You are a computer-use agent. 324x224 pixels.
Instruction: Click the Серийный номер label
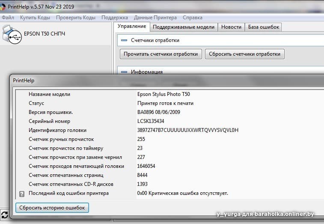[x=49, y=121]
